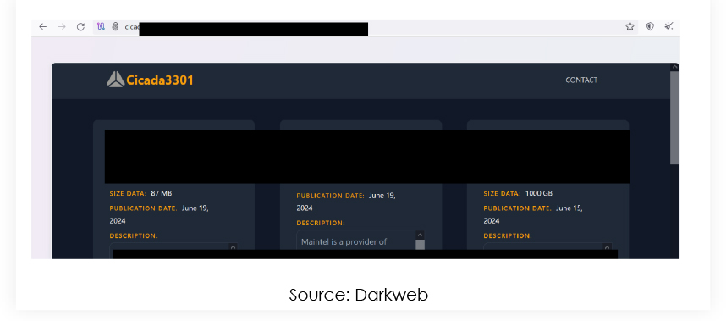Open the shield security level icon
The image size is (726, 321).
click(650, 26)
